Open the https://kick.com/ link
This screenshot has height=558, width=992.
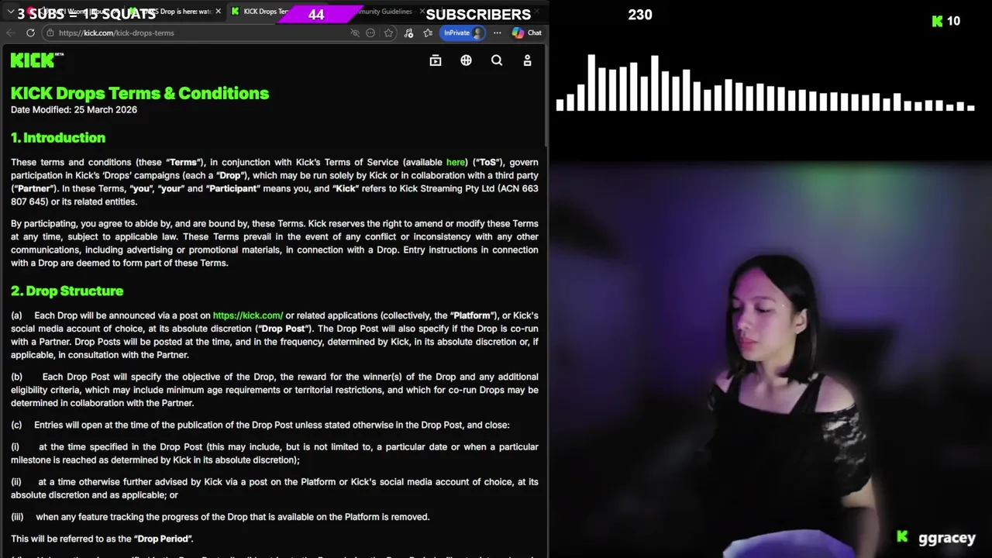[248, 315]
